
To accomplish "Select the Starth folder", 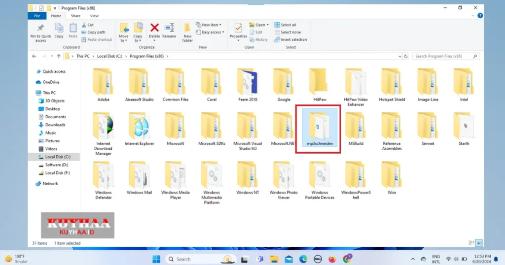I will [x=464, y=129].
